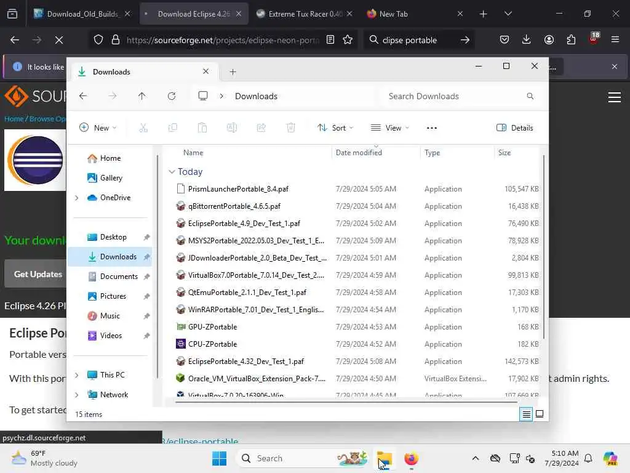Viewport: 630px width, 473px height.
Task: Click the Firefox taskbar icon
Action: click(x=411, y=458)
